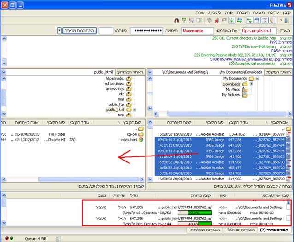Click the port input field

106,30
